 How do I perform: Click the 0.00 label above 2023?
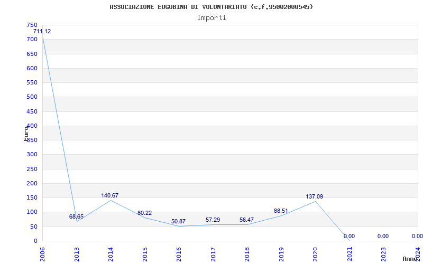383,236
